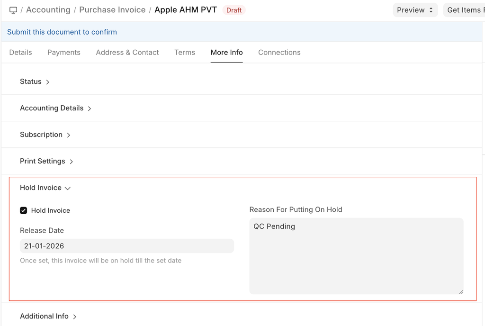Open the Address & Contact tab
The height and width of the screenshot is (326, 485).
127,53
